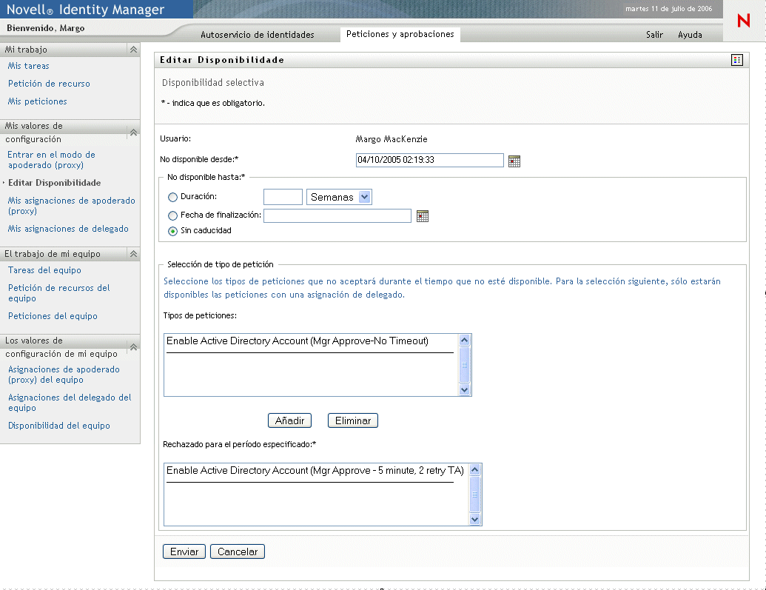Viewport: 766px width, 590px height.
Task: Open Entrar en el modo de apoderado (proxy)
Action: click(51, 160)
